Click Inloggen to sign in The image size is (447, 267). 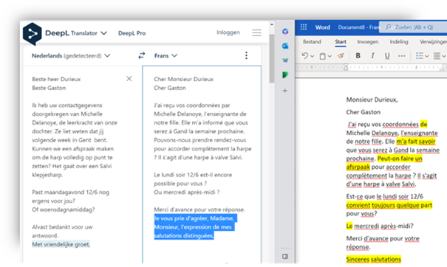(x=228, y=32)
